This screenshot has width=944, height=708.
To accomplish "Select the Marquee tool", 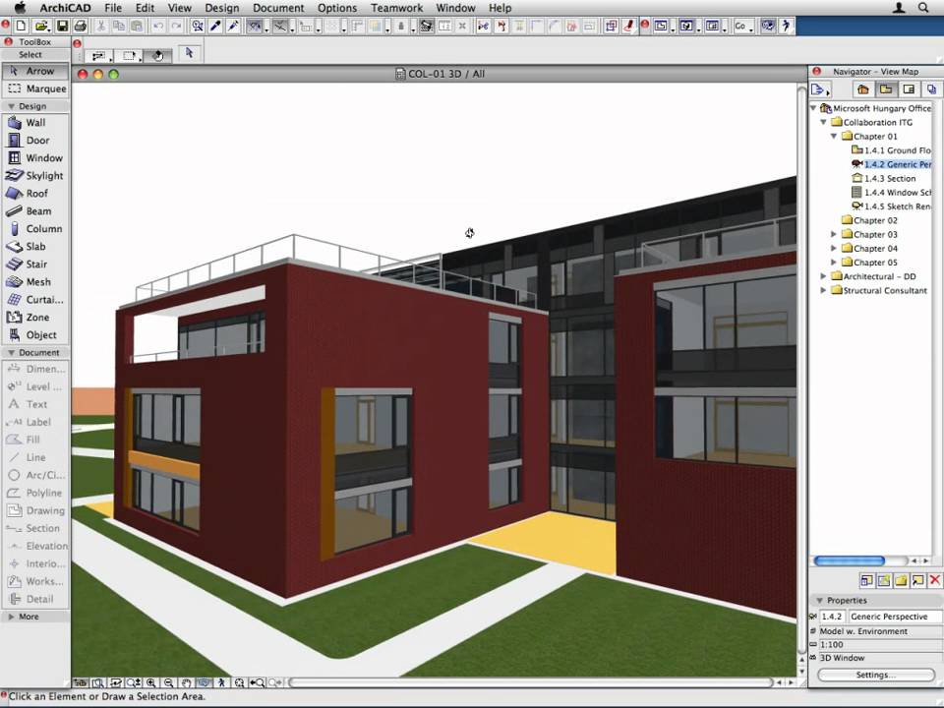I will [35, 88].
